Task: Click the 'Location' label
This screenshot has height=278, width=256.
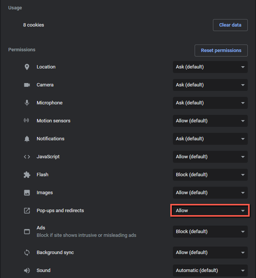Action: (x=46, y=67)
